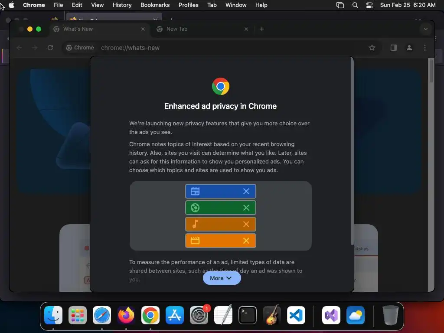This screenshot has width=444, height=333.
Task: Open the Apple menu
Action: [11, 5]
